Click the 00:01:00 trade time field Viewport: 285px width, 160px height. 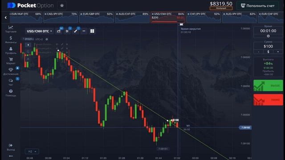[x=268, y=31]
